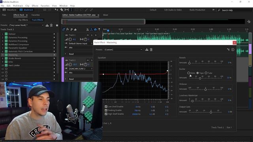Show the fx Effects view in editor
Screen dimensions: 253x142
pos(68,30)
